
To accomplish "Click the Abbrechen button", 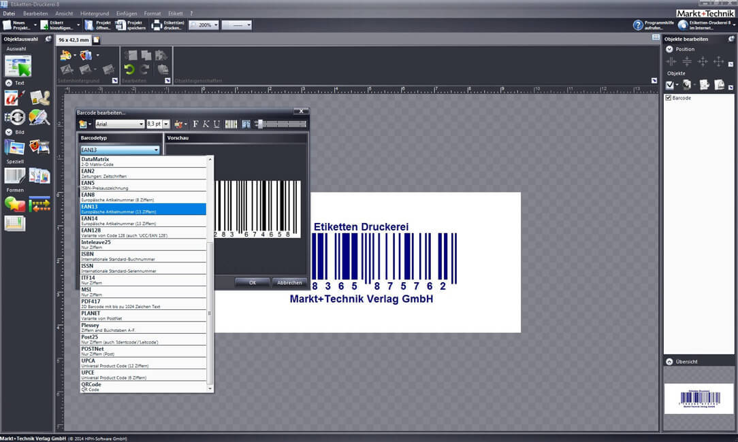I will 289,283.
